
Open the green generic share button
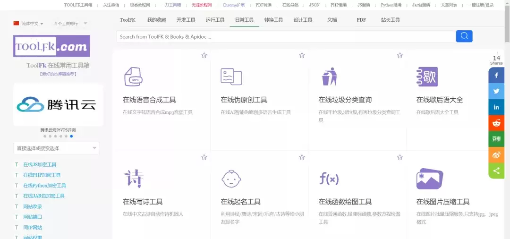496,171
